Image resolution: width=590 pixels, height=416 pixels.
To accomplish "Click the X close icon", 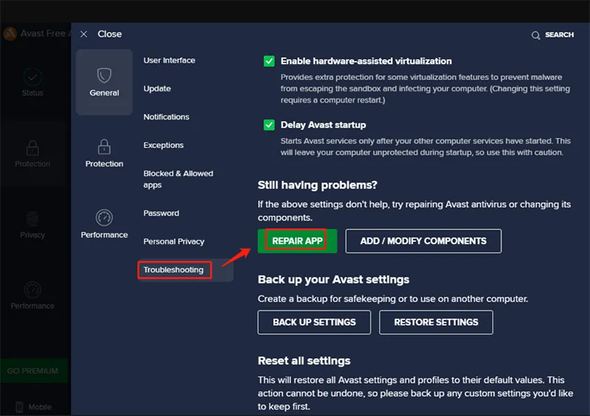I will (x=83, y=34).
